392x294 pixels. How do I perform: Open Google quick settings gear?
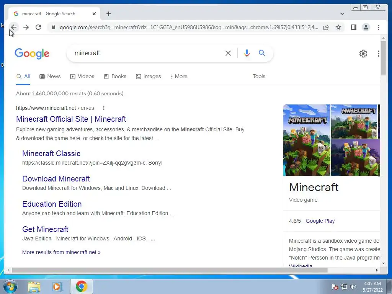pyautogui.click(x=363, y=53)
